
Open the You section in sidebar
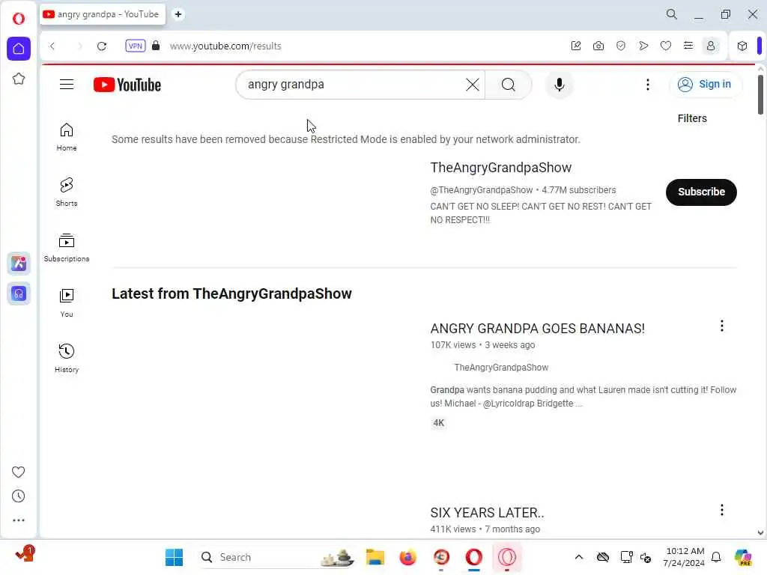(x=67, y=303)
